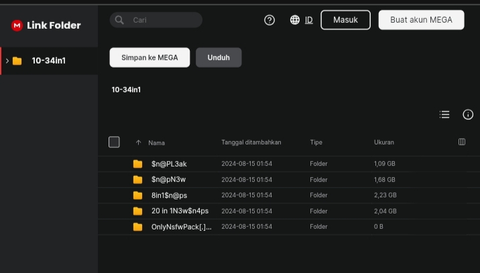Click the 1,09 GB size cell
Viewport: 480px width, 273px height.
(x=385, y=164)
